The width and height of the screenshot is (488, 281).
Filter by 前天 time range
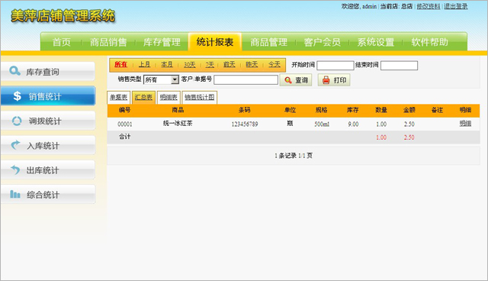230,64
